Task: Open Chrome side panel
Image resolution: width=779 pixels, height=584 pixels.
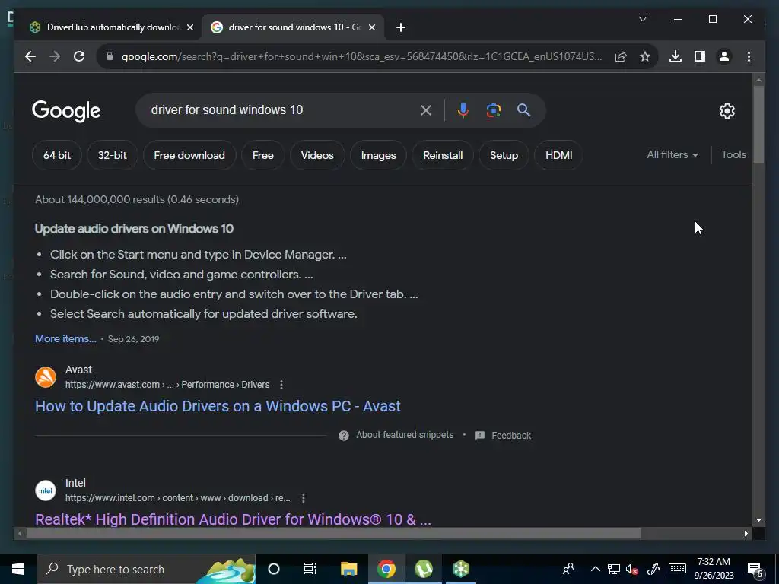Action: click(700, 56)
